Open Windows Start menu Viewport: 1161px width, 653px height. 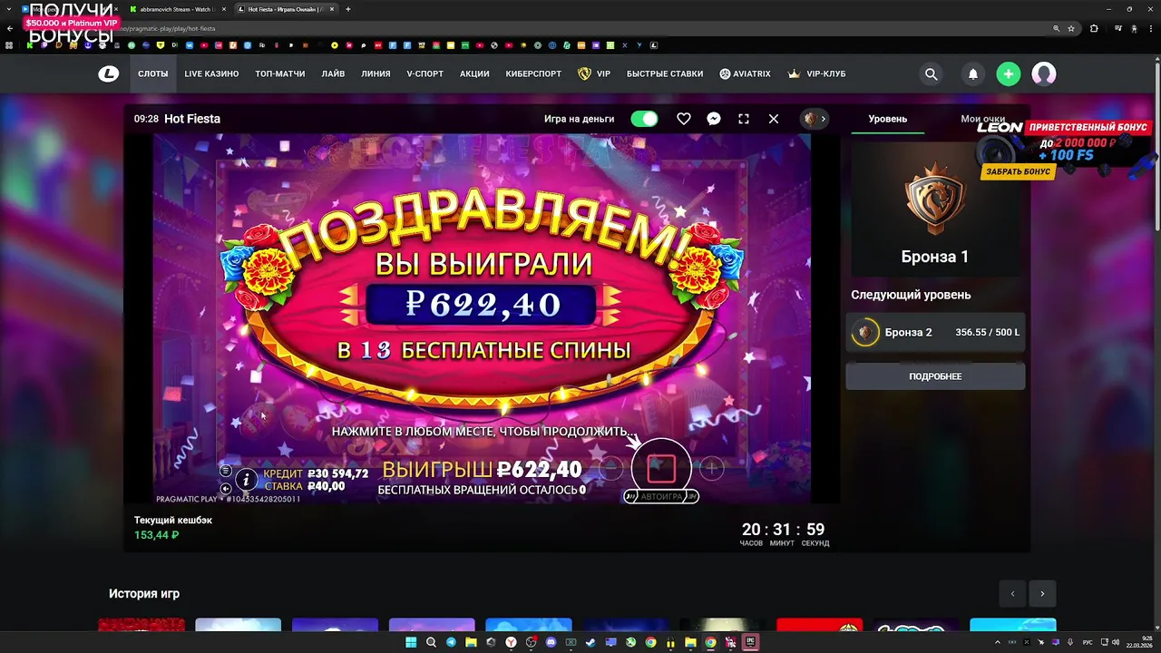(411, 642)
